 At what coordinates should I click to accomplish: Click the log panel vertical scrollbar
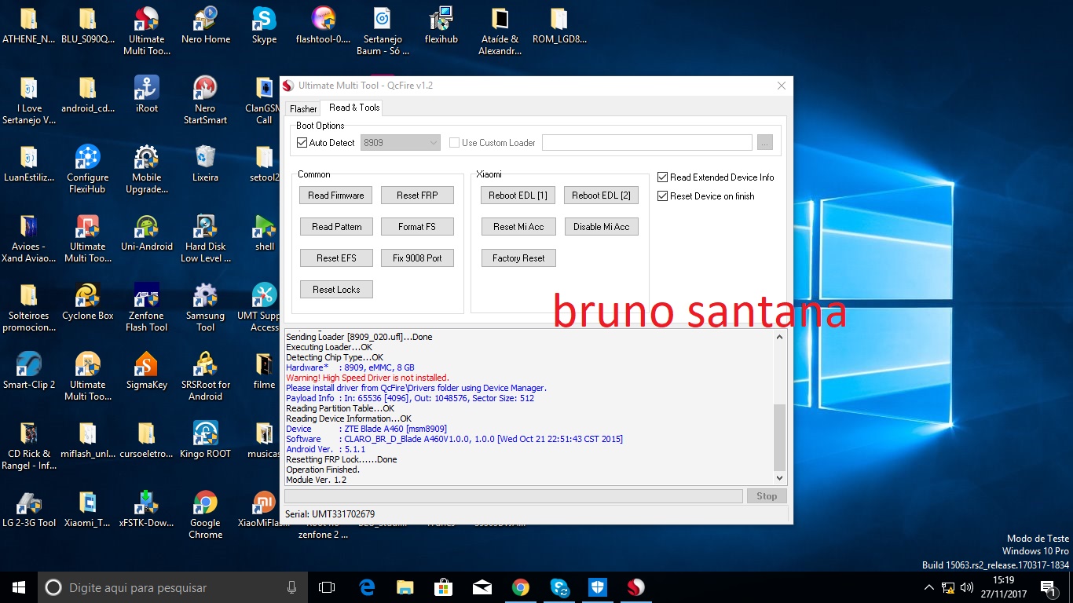[x=779, y=407]
